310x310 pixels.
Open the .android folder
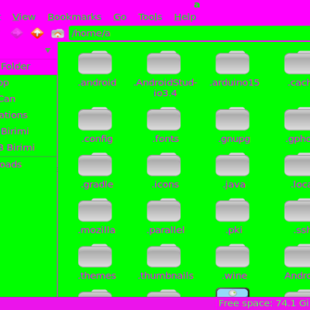click(95, 63)
